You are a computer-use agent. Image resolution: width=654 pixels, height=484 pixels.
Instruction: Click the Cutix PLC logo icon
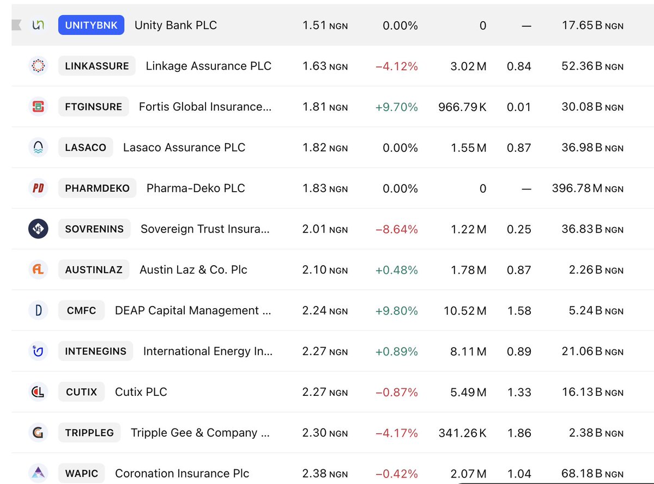39,392
